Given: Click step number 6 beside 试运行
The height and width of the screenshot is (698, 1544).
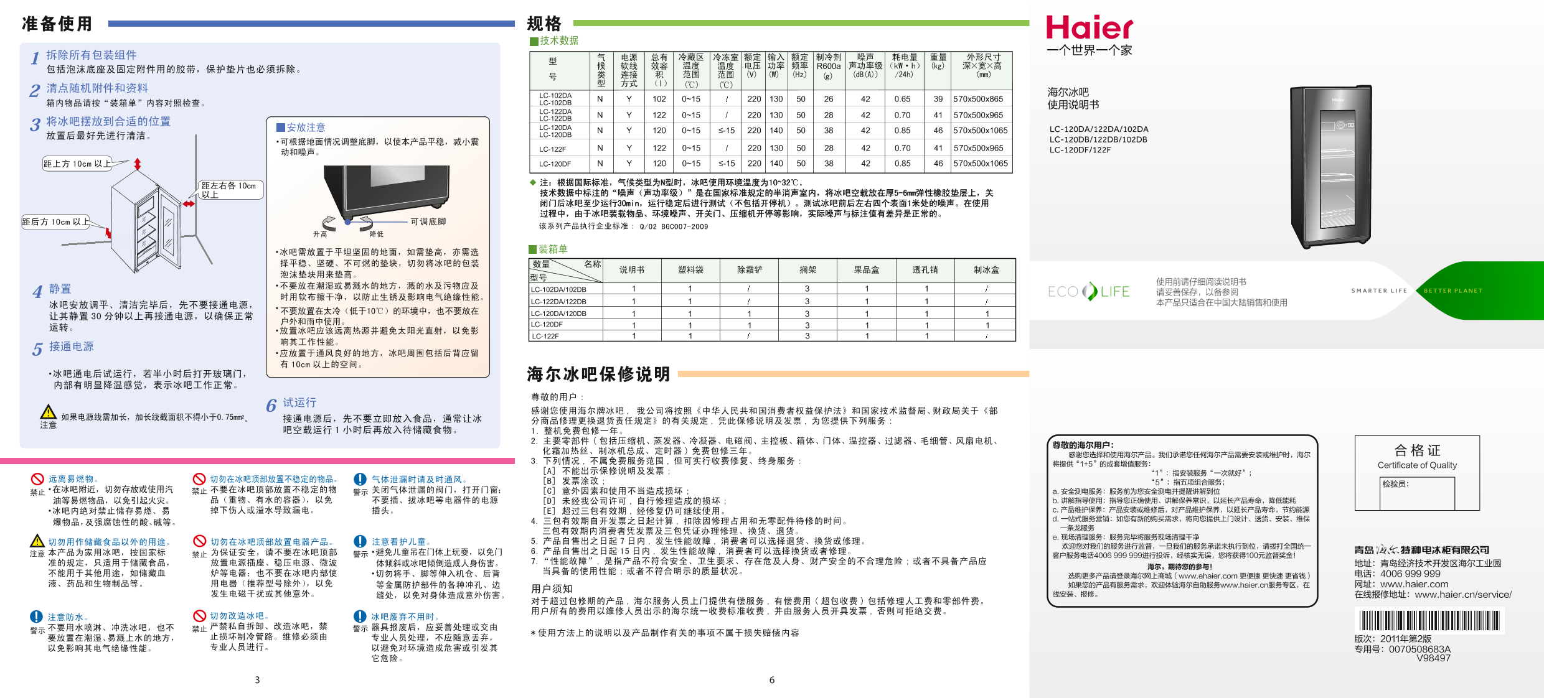Looking at the screenshot, I should (271, 406).
